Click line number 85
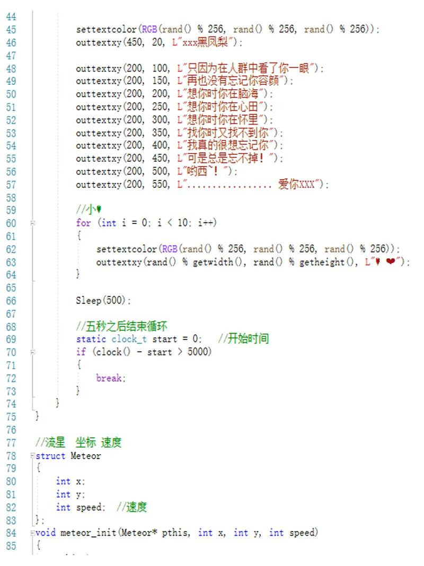Image resolution: width=424 pixels, height=566 pixels. [11, 546]
